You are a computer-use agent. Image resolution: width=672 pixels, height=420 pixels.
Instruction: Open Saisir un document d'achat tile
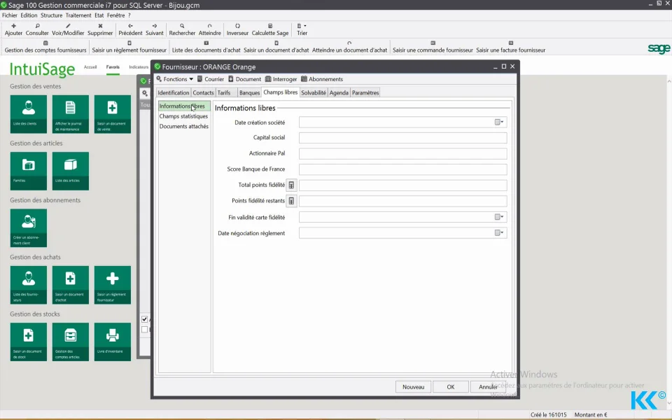[71, 285]
